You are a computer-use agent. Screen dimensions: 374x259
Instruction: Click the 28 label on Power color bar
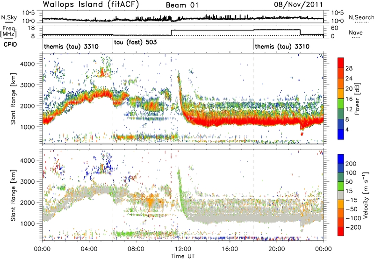point(349,68)
